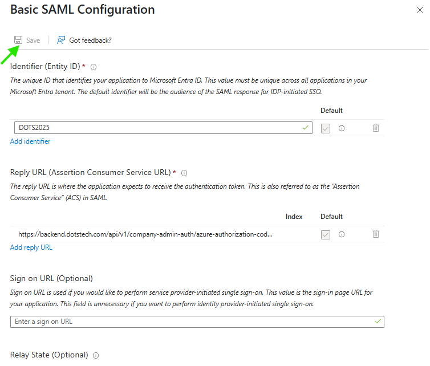The width and height of the screenshot is (430, 366).
Task: Click info icon next to Reply URL default checkbox
Action: (x=342, y=234)
